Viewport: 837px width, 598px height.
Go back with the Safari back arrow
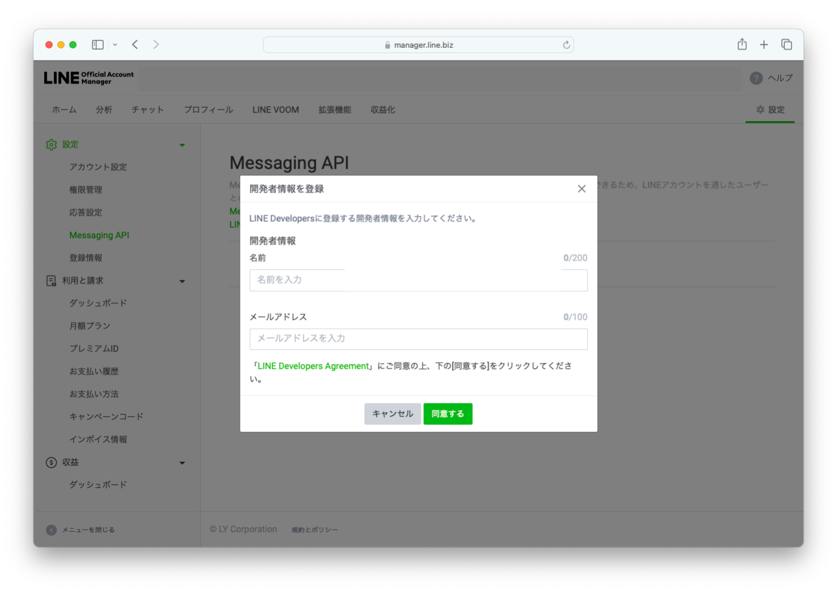pos(135,45)
